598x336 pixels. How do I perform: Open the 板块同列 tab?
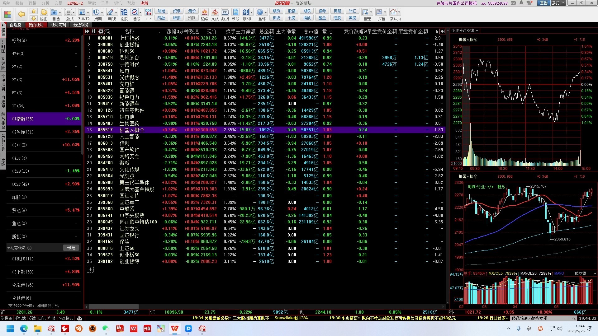(x=58, y=25)
